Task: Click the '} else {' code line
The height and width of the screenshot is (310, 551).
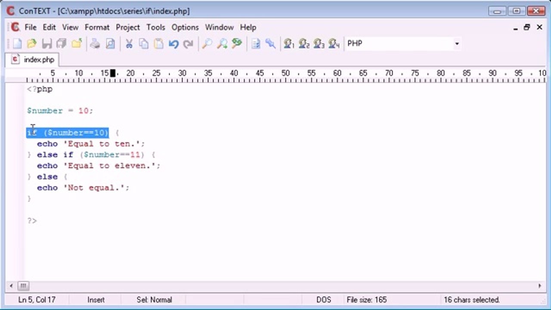Action: pyautogui.click(x=47, y=177)
